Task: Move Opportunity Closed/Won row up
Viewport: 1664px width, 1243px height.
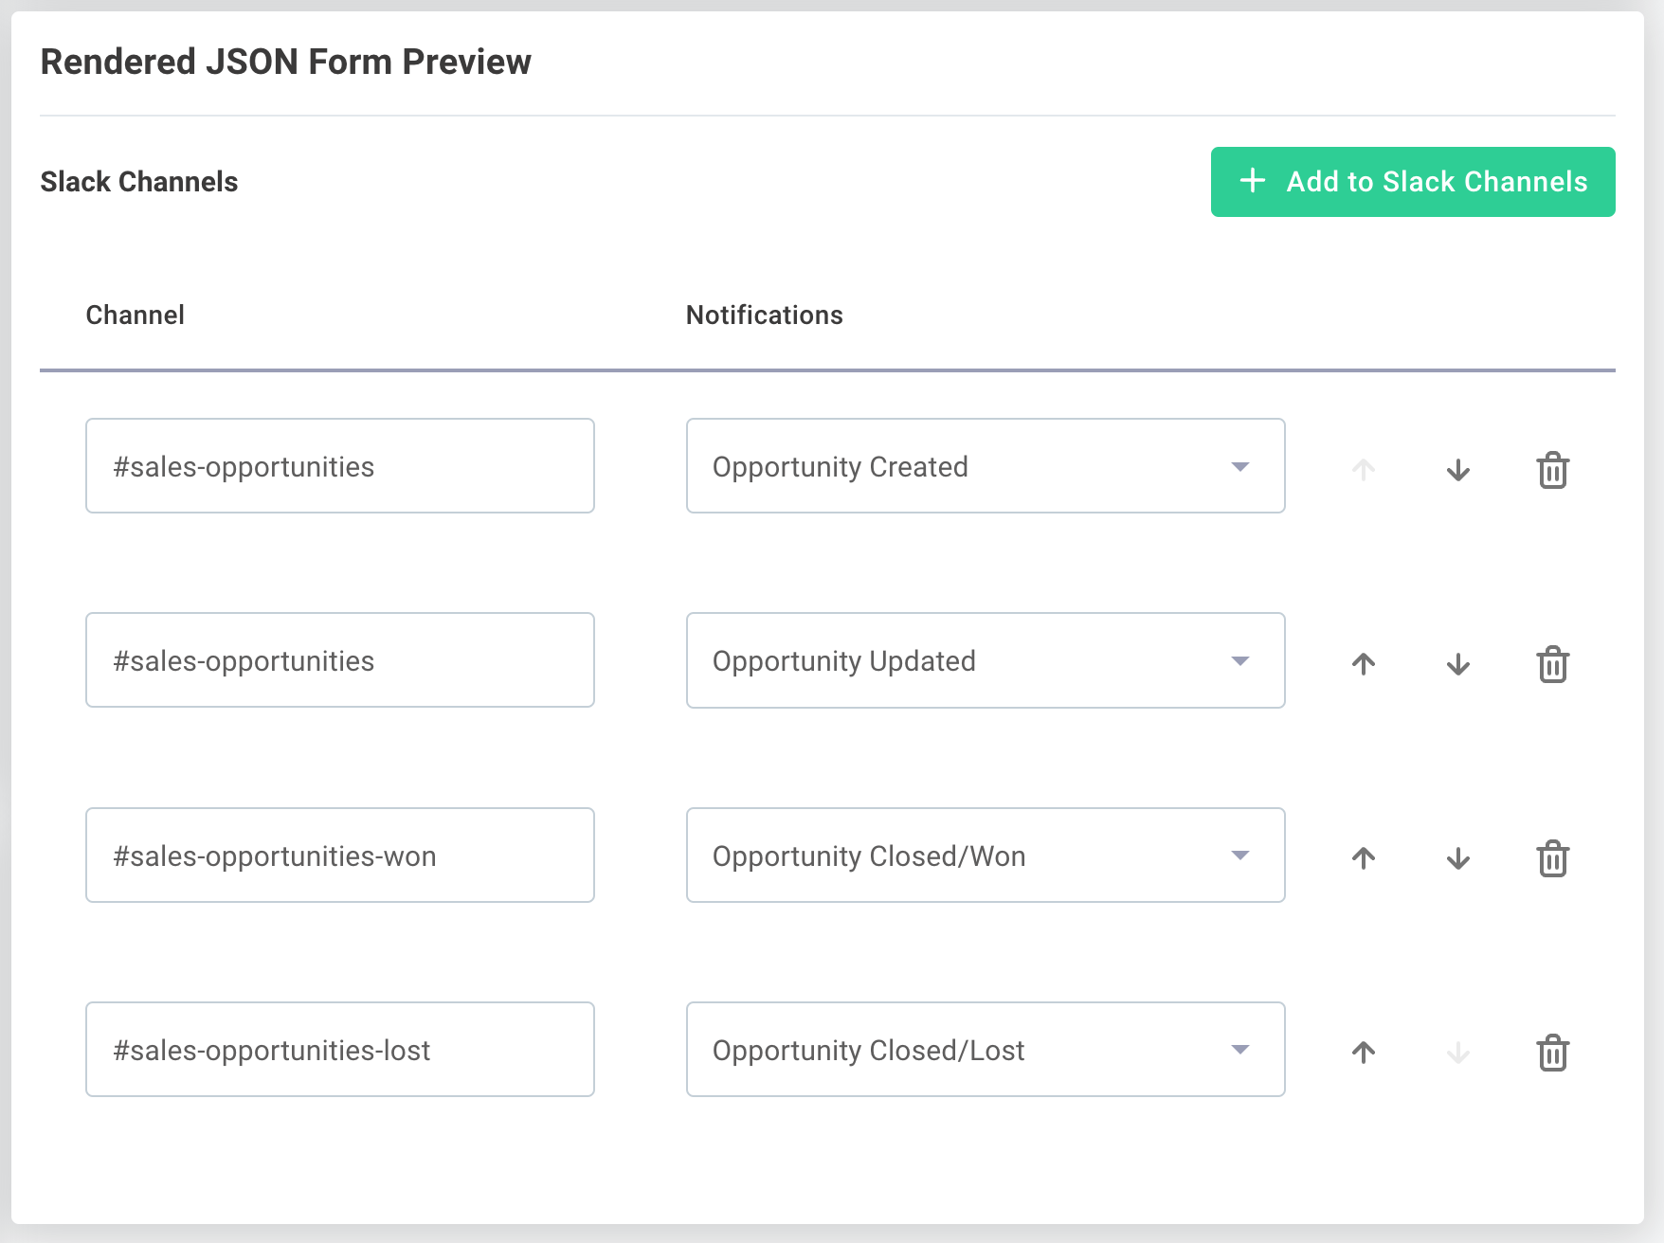Action: point(1363,858)
